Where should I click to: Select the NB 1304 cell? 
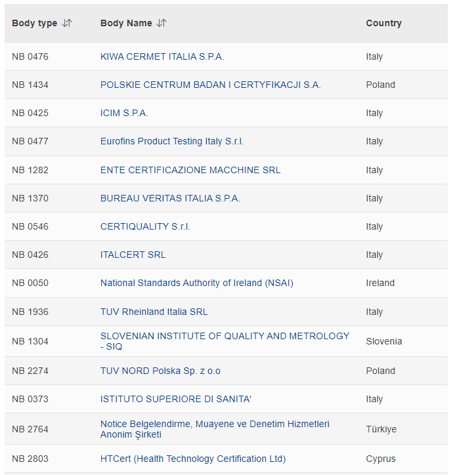click(x=30, y=341)
